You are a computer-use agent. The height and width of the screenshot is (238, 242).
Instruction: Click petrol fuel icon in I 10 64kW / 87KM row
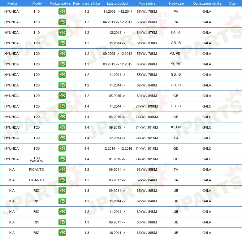[62, 33]
